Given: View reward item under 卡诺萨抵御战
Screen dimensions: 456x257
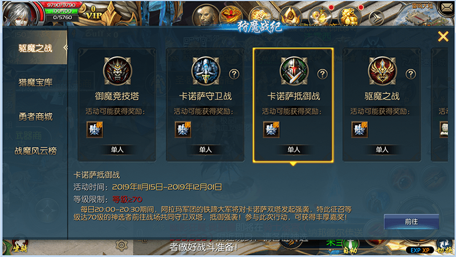Looking at the screenshot, I should (271, 129).
